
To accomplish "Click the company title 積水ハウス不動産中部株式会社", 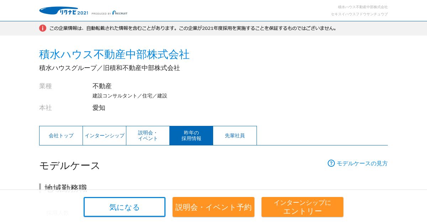I will (x=114, y=54).
